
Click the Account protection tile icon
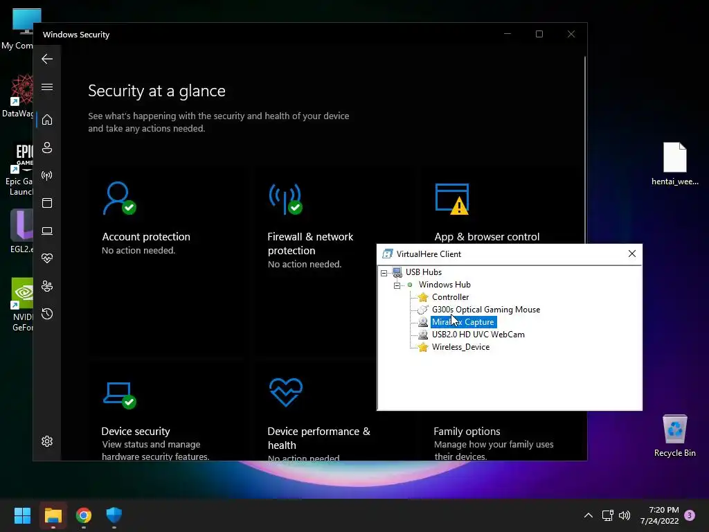click(119, 198)
